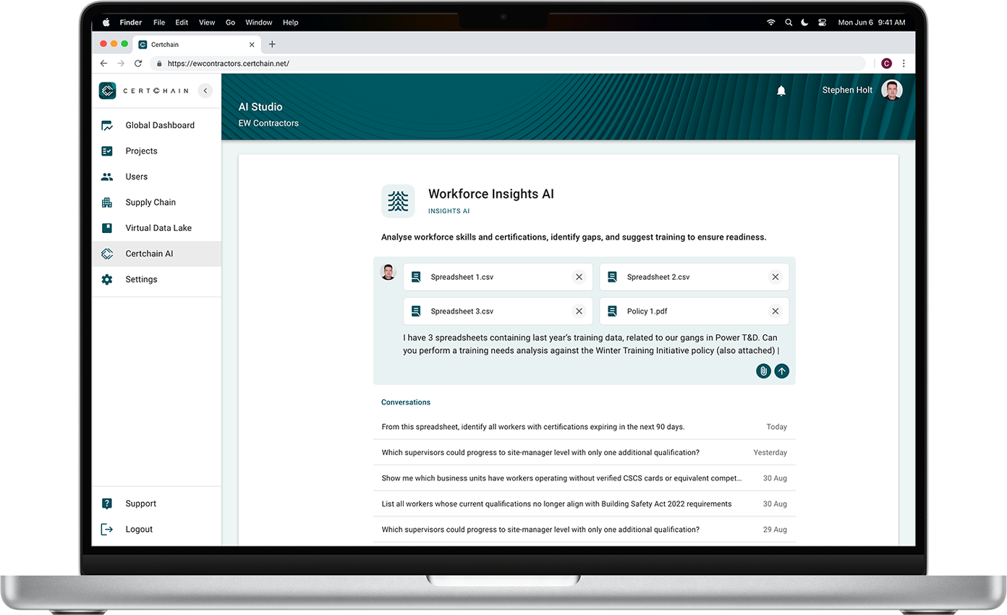Collapse the sidebar using the chevron
This screenshot has height=615, width=1007.
click(x=205, y=90)
